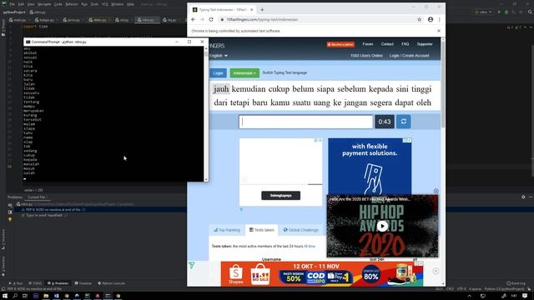Close the Typing Test Indonesian tab
The image size is (534, 300).
251,10
